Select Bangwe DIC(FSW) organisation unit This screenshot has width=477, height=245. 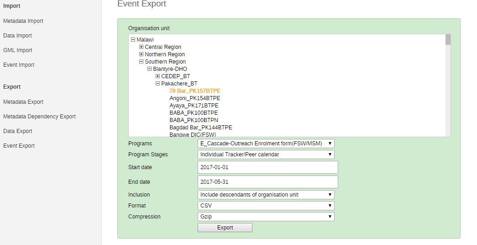click(x=193, y=134)
